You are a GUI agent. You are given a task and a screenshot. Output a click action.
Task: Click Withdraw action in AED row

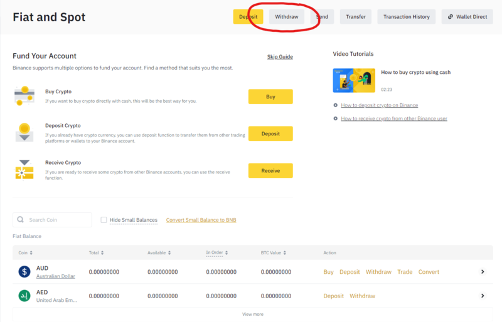pos(363,296)
